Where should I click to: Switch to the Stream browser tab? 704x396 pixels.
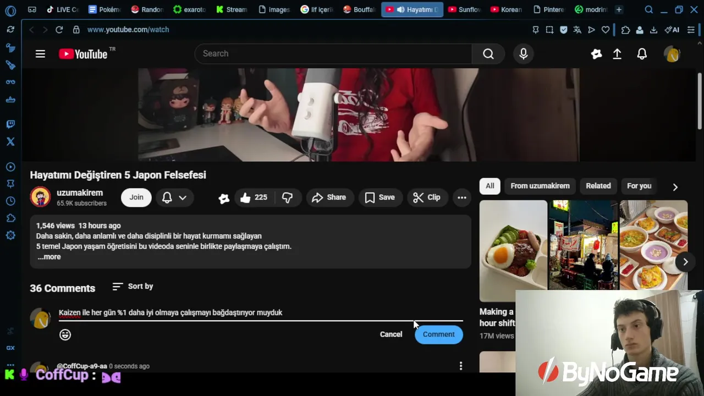[232, 9]
